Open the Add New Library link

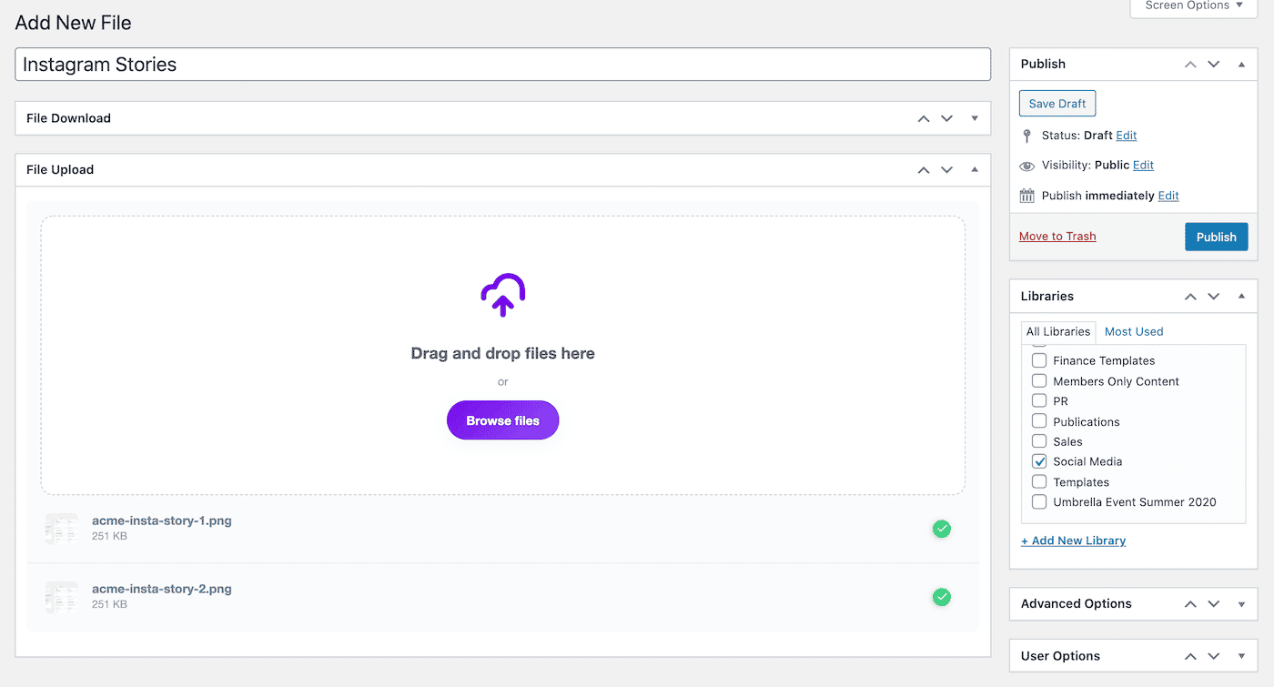pos(1073,540)
